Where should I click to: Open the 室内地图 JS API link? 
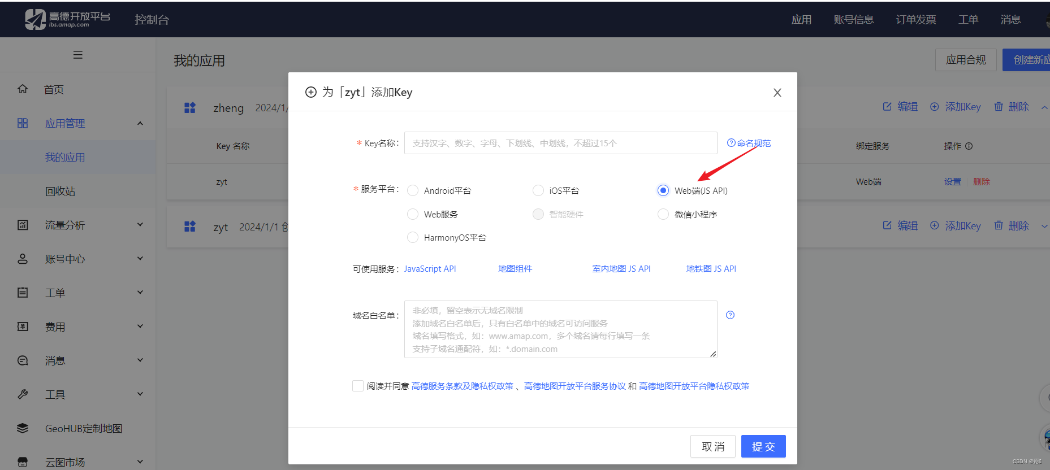point(621,269)
